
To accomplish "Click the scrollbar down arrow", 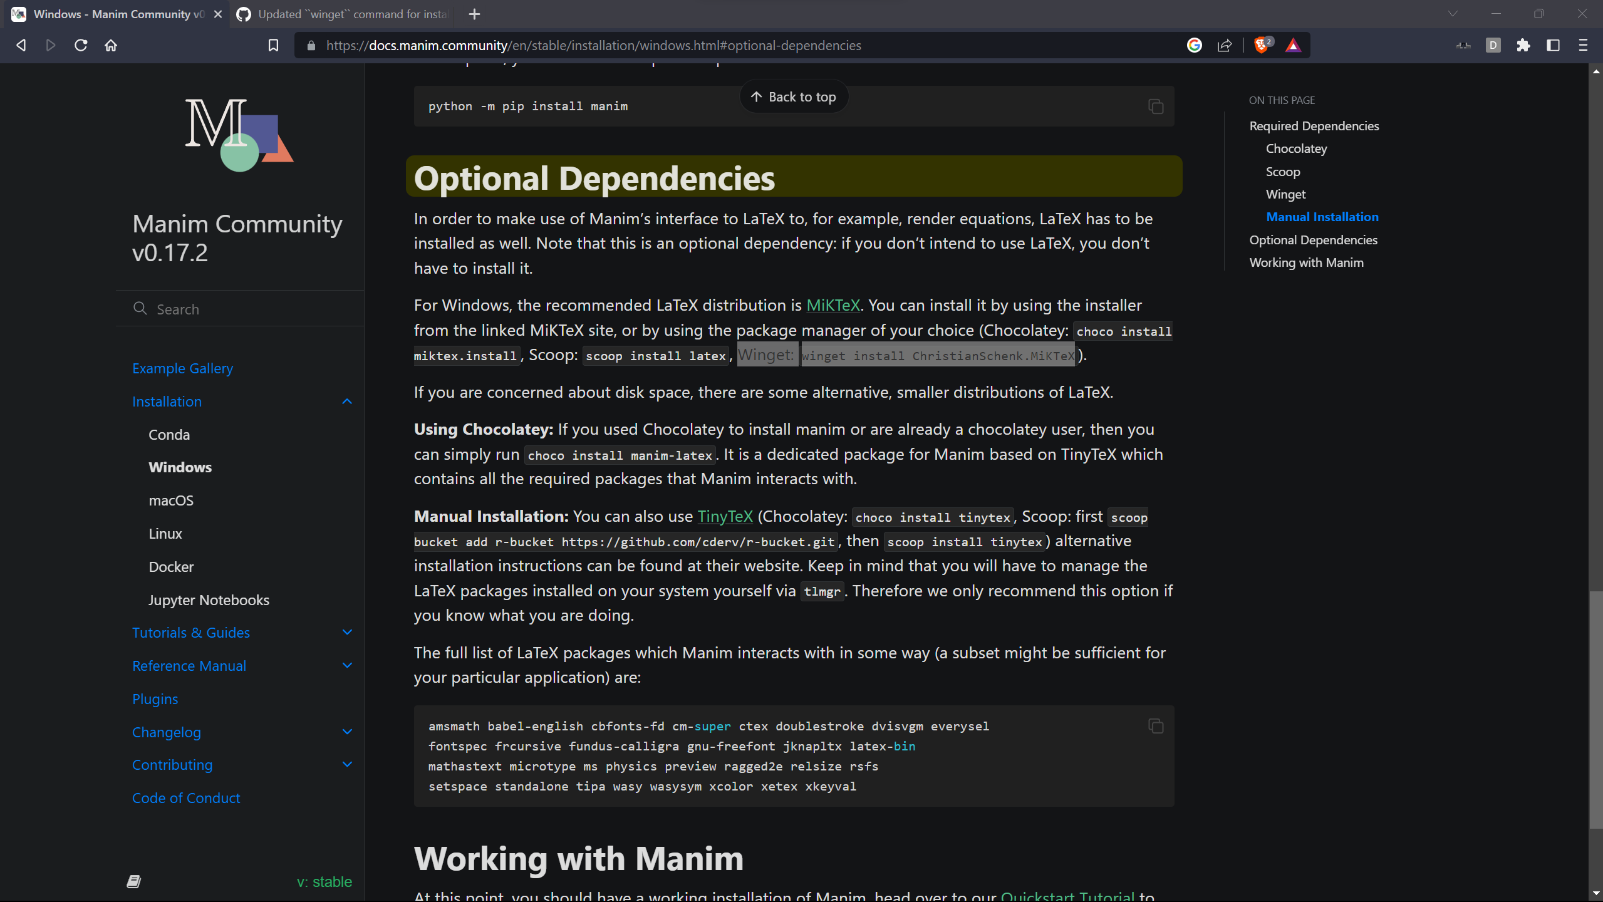I will coord(1595,893).
